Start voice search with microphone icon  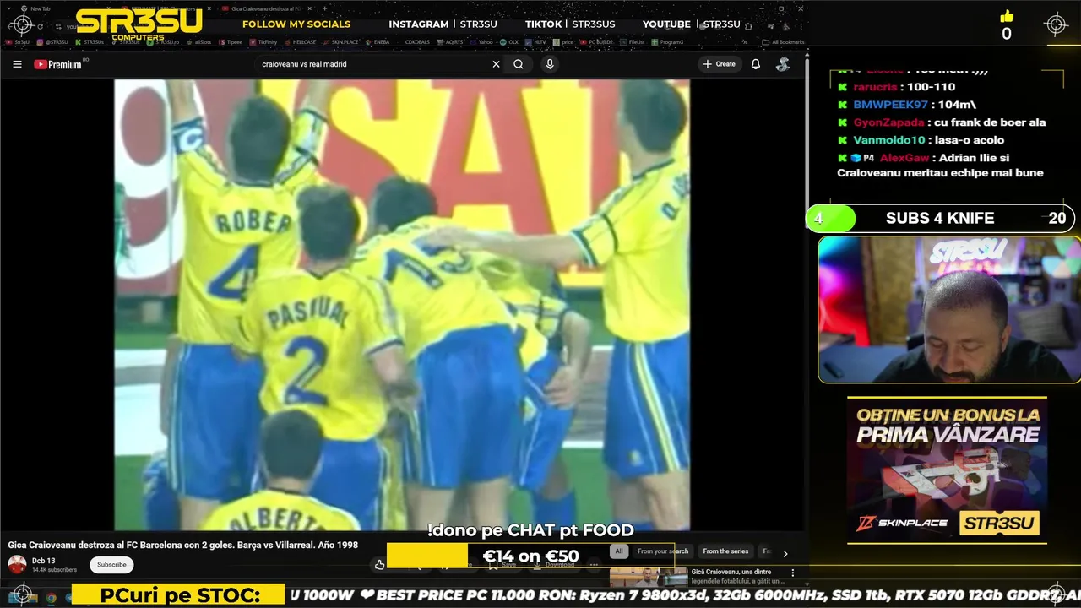(550, 64)
